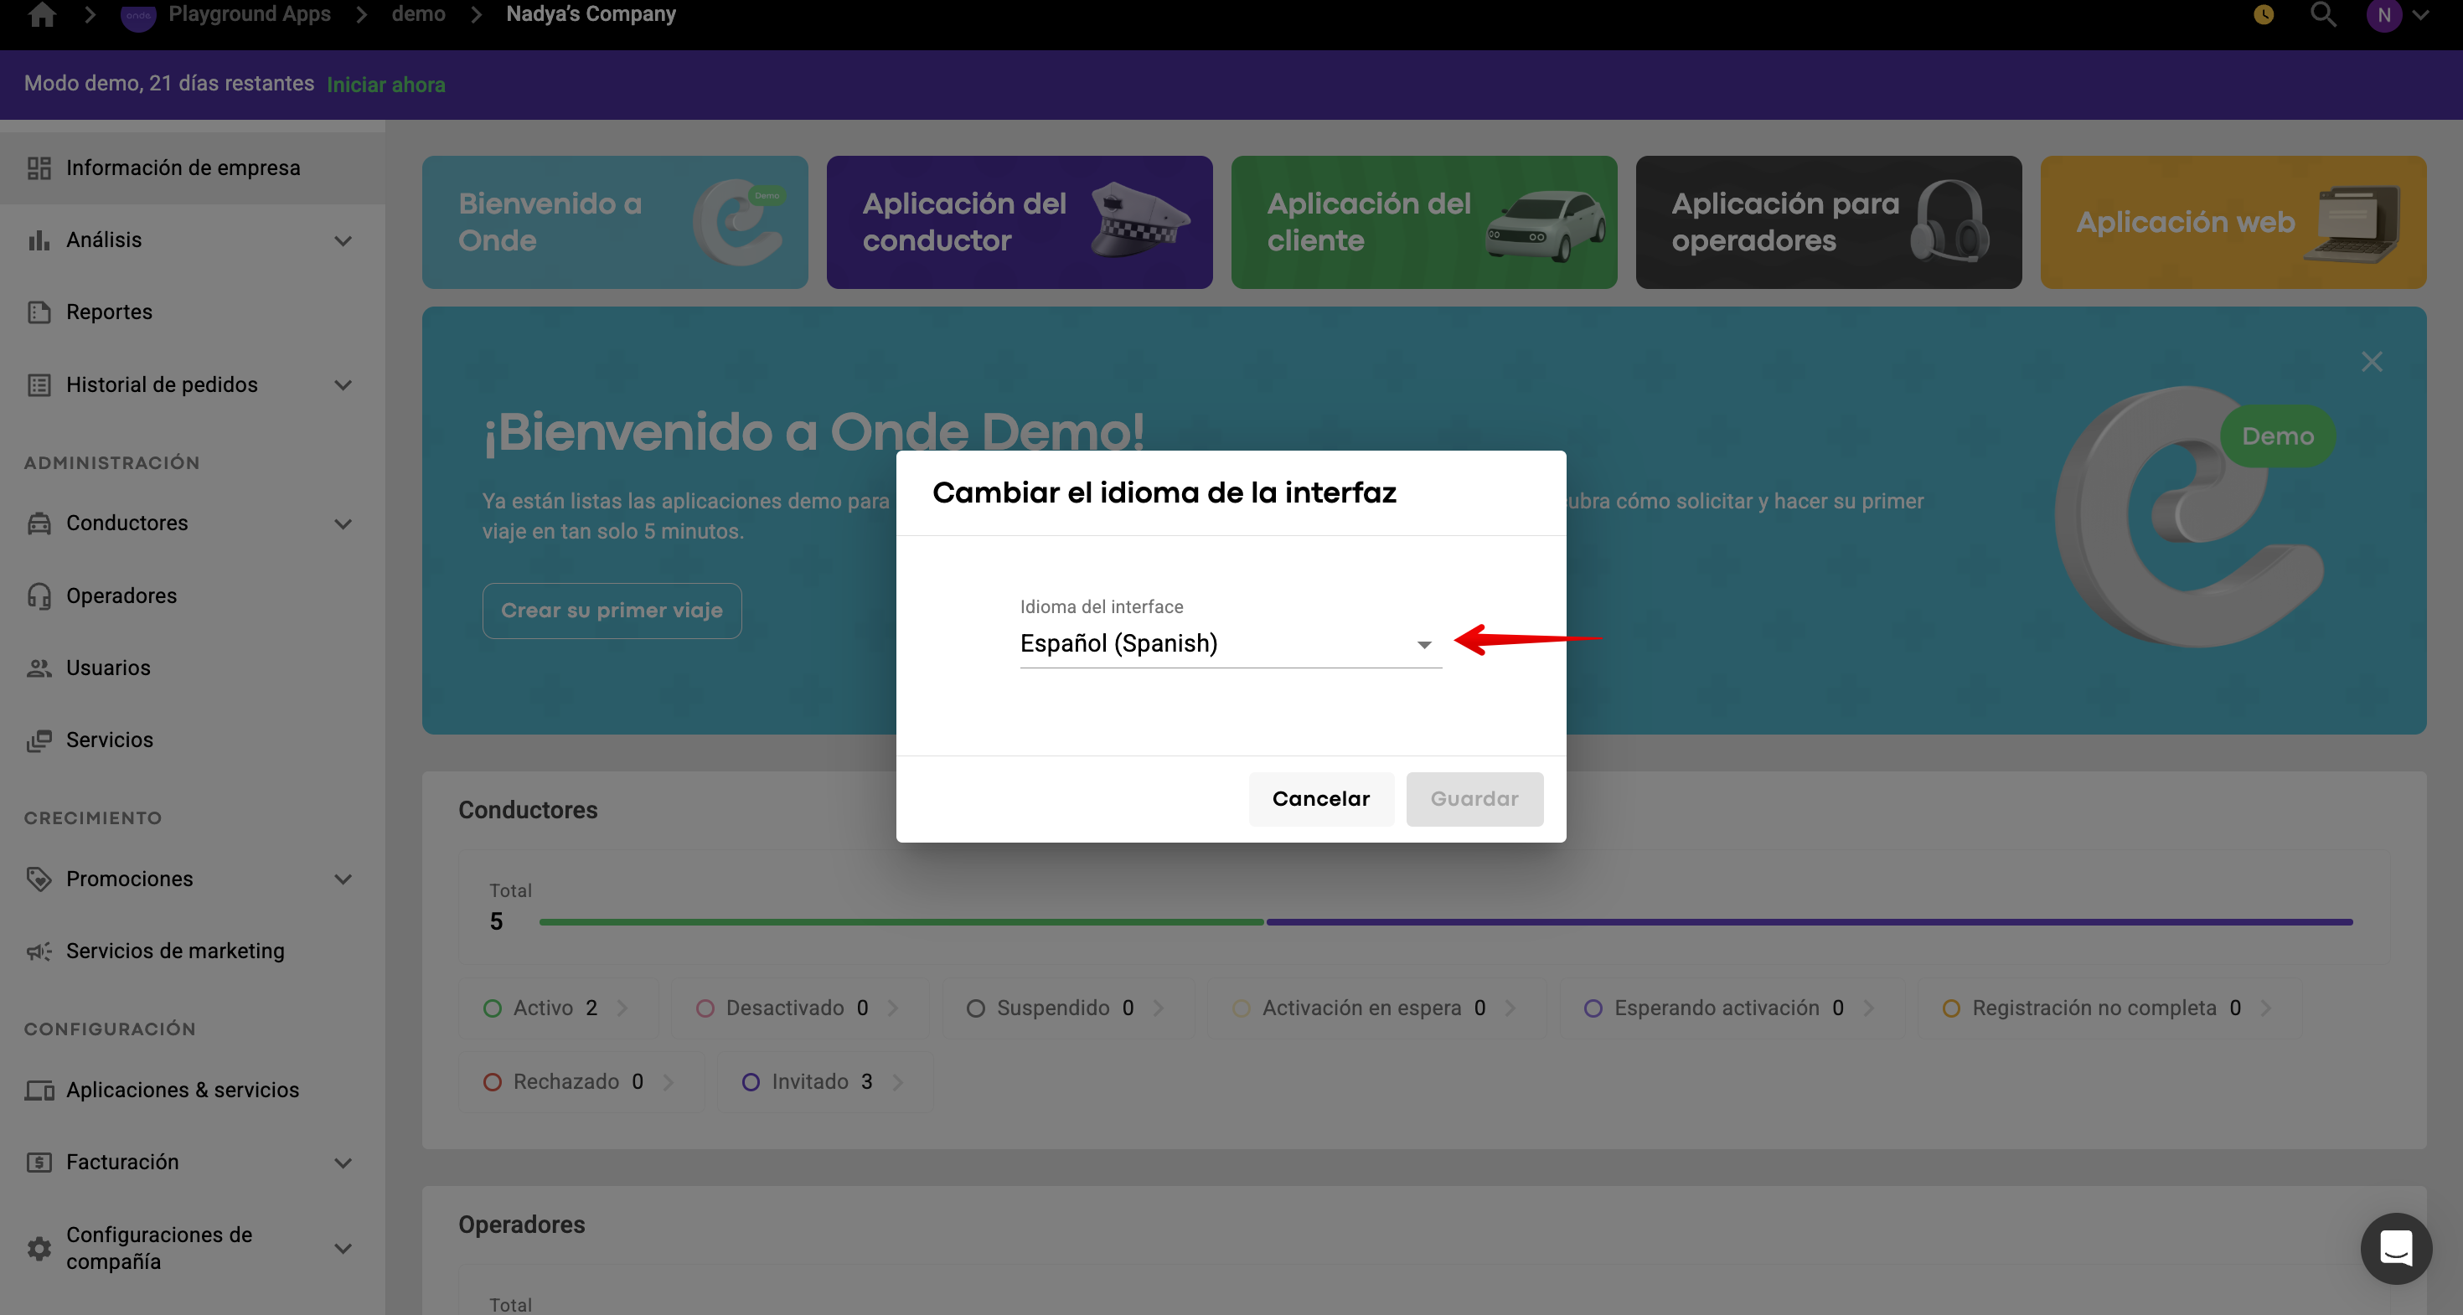Screen dimensions: 2463x1315
Task: Click the Iniciar ahora link
Action: 386,84
